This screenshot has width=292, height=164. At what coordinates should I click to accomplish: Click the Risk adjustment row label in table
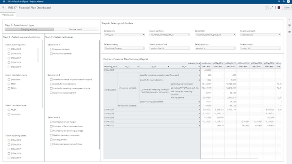[x=177, y=98]
